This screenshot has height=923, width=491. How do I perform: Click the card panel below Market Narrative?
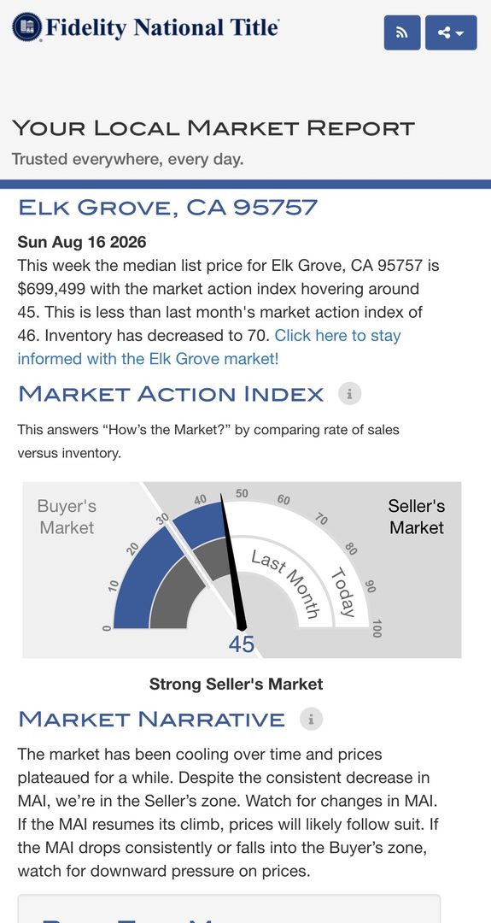coord(229,908)
